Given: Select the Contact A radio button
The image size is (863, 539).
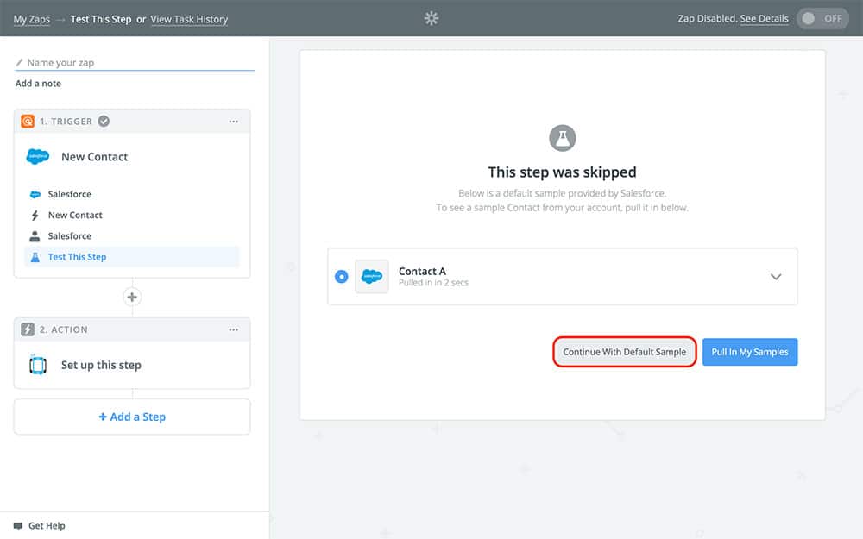Looking at the screenshot, I should click(x=341, y=277).
